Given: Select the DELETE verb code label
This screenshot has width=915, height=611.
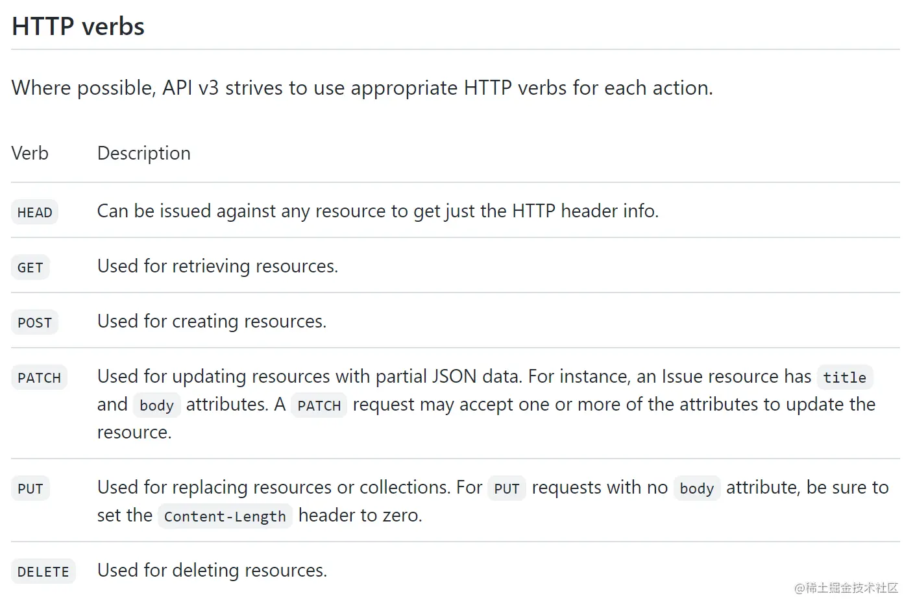Looking at the screenshot, I should [43, 571].
